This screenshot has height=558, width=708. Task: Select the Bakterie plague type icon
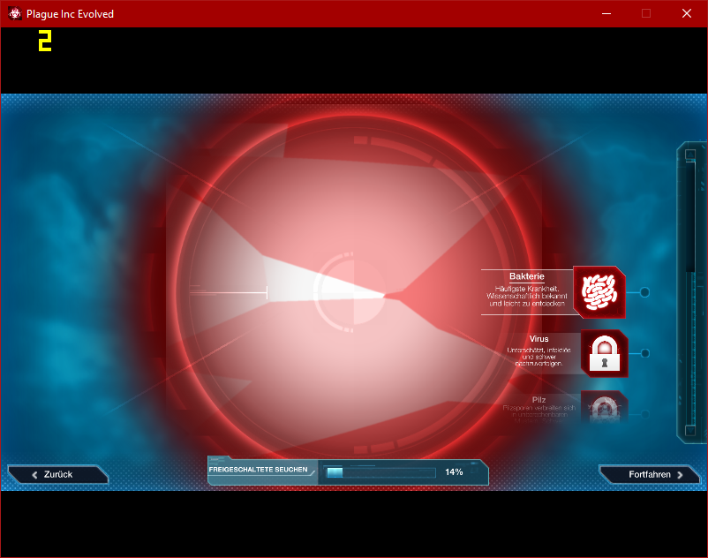click(599, 292)
